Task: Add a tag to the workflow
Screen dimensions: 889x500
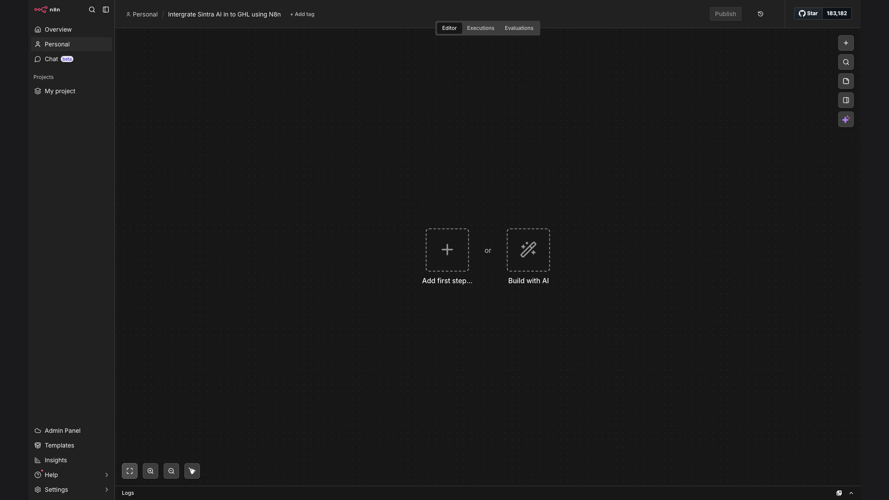Action: click(302, 14)
